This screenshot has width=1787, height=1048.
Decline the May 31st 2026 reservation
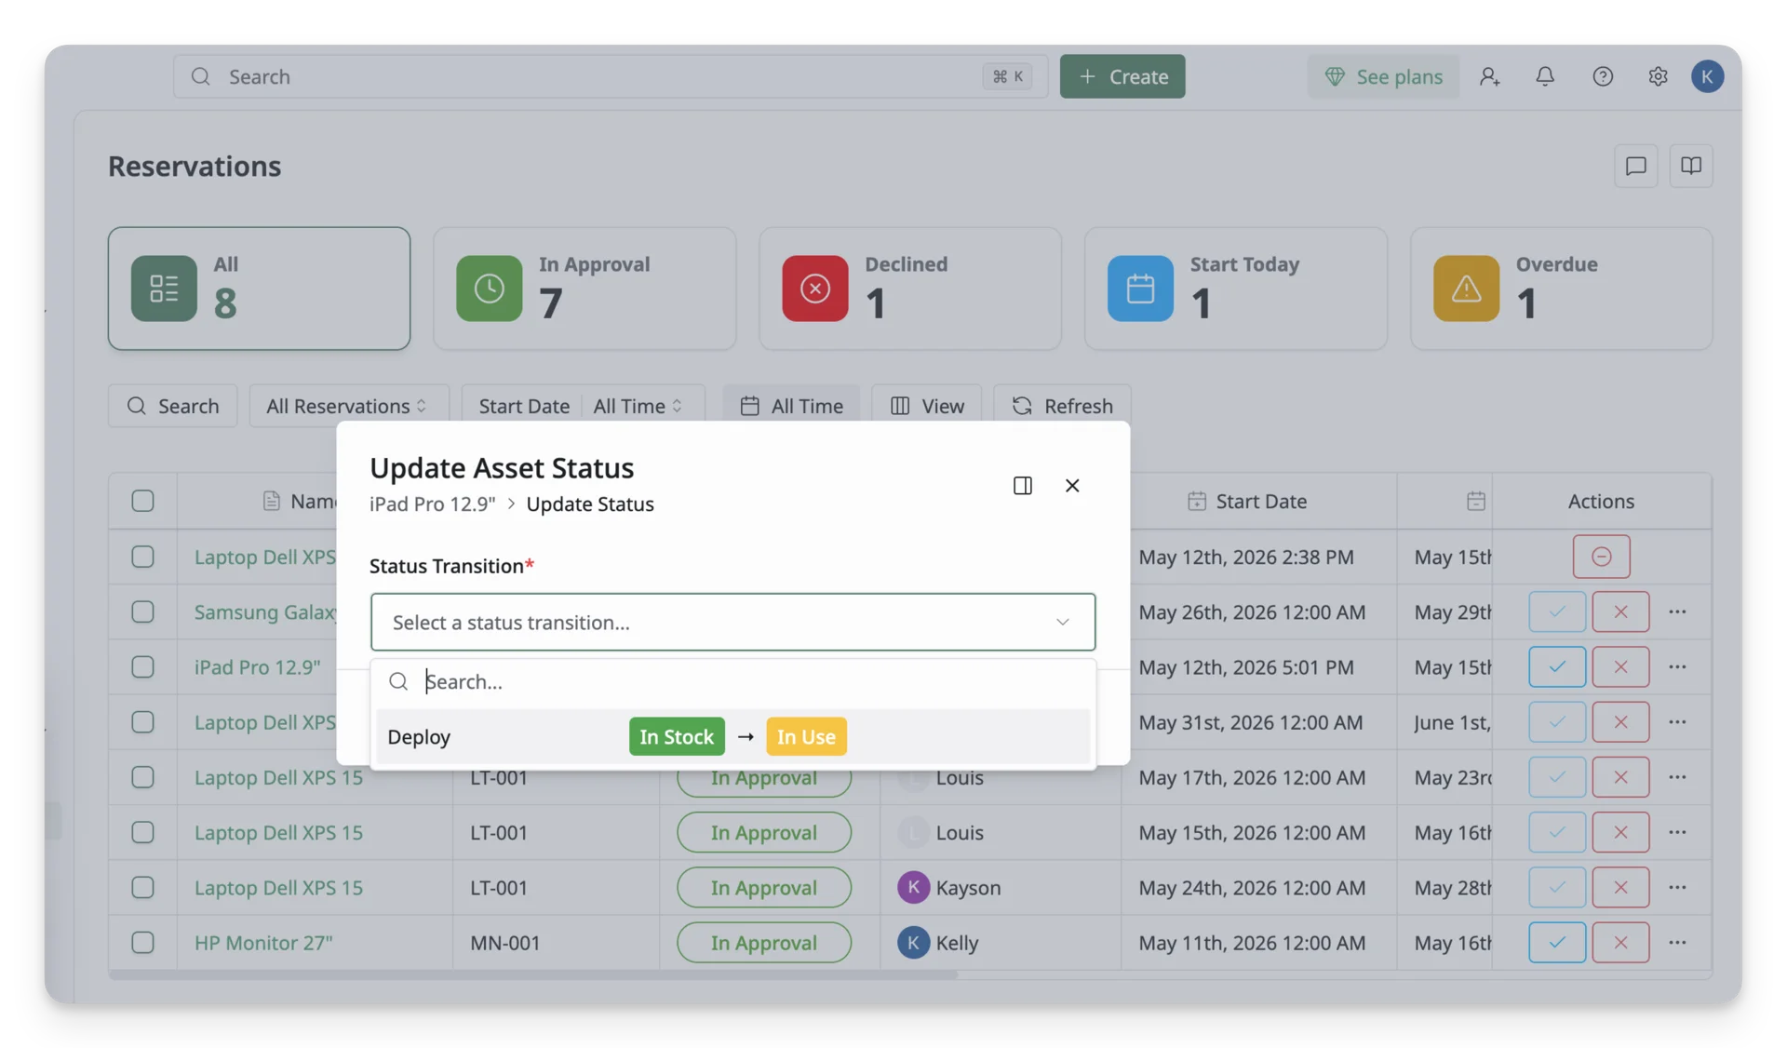tap(1620, 721)
